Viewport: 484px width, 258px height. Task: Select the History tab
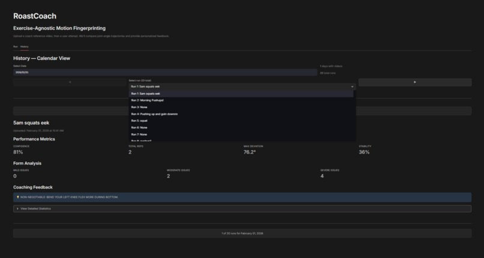25,47
